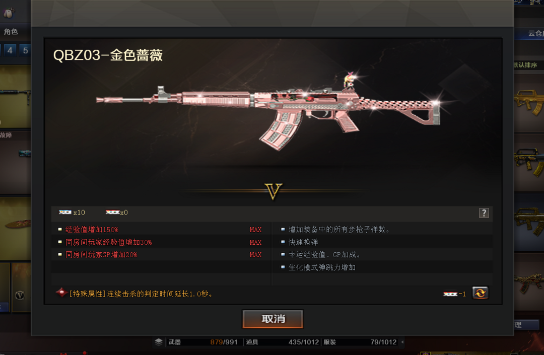The height and width of the screenshot is (355, 544).
Task: Click the circled V badge at bottom left
Action: tap(20, 295)
